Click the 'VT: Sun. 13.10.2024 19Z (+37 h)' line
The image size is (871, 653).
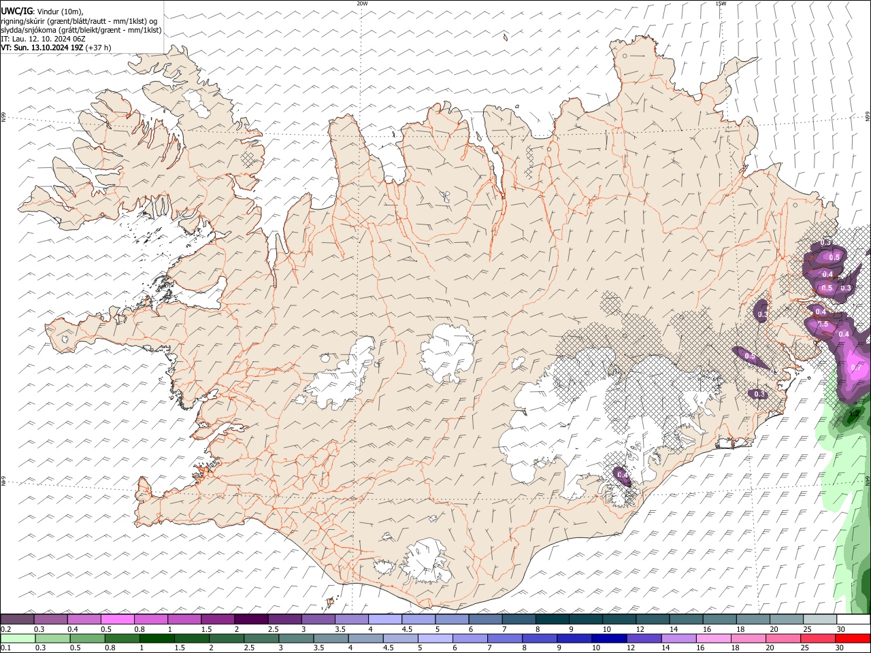click(56, 48)
